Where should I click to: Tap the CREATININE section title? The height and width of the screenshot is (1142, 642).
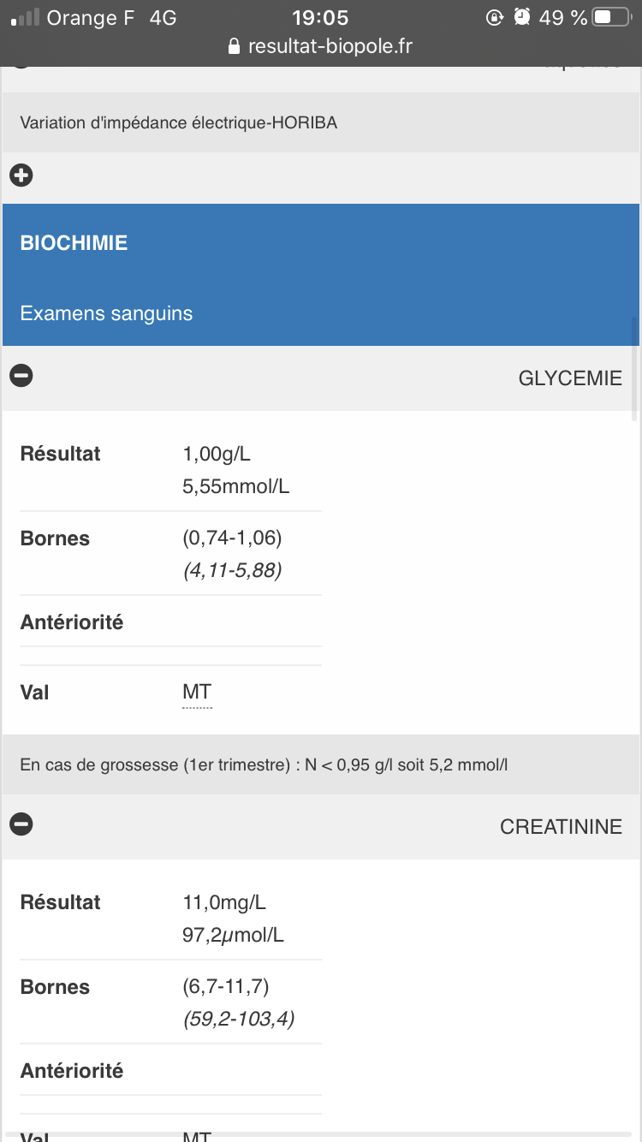click(561, 827)
